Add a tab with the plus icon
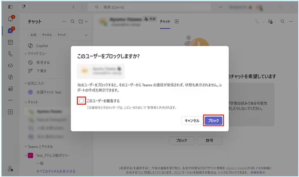Screen dimensions: 299x177 [177, 21]
